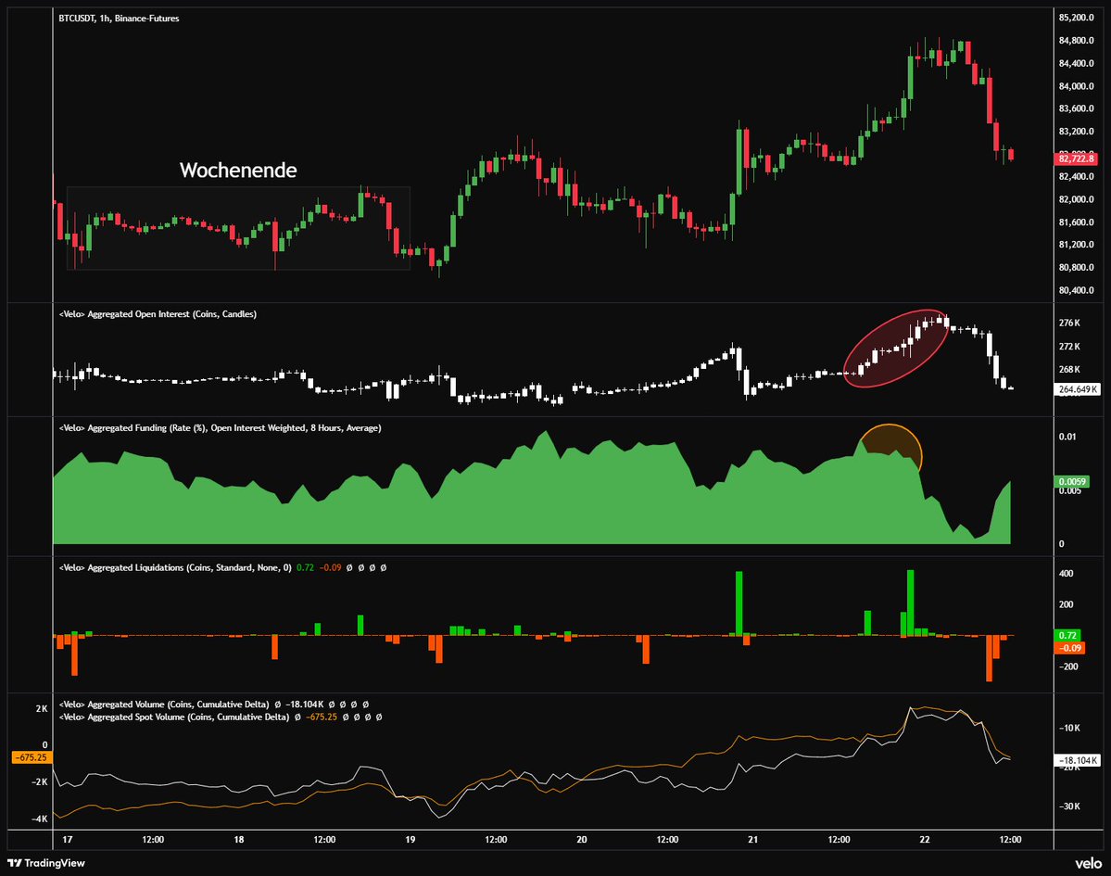The height and width of the screenshot is (876, 1111).
Task: Click the TradingView logo
Action: [x=46, y=862]
